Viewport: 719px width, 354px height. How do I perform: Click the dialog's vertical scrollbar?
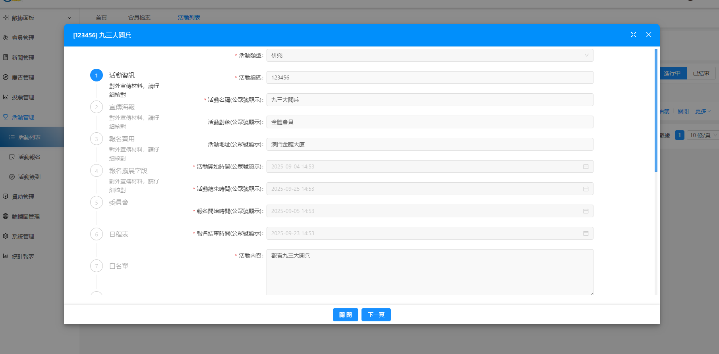(656, 110)
